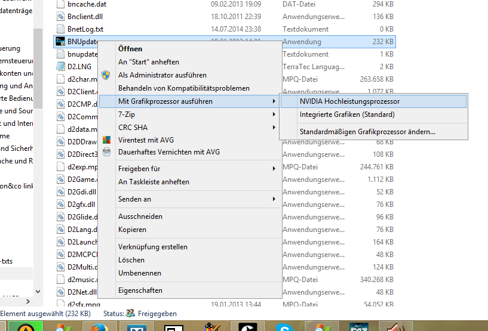Click the shared users status icon

pyautogui.click(x=130, y=313)
